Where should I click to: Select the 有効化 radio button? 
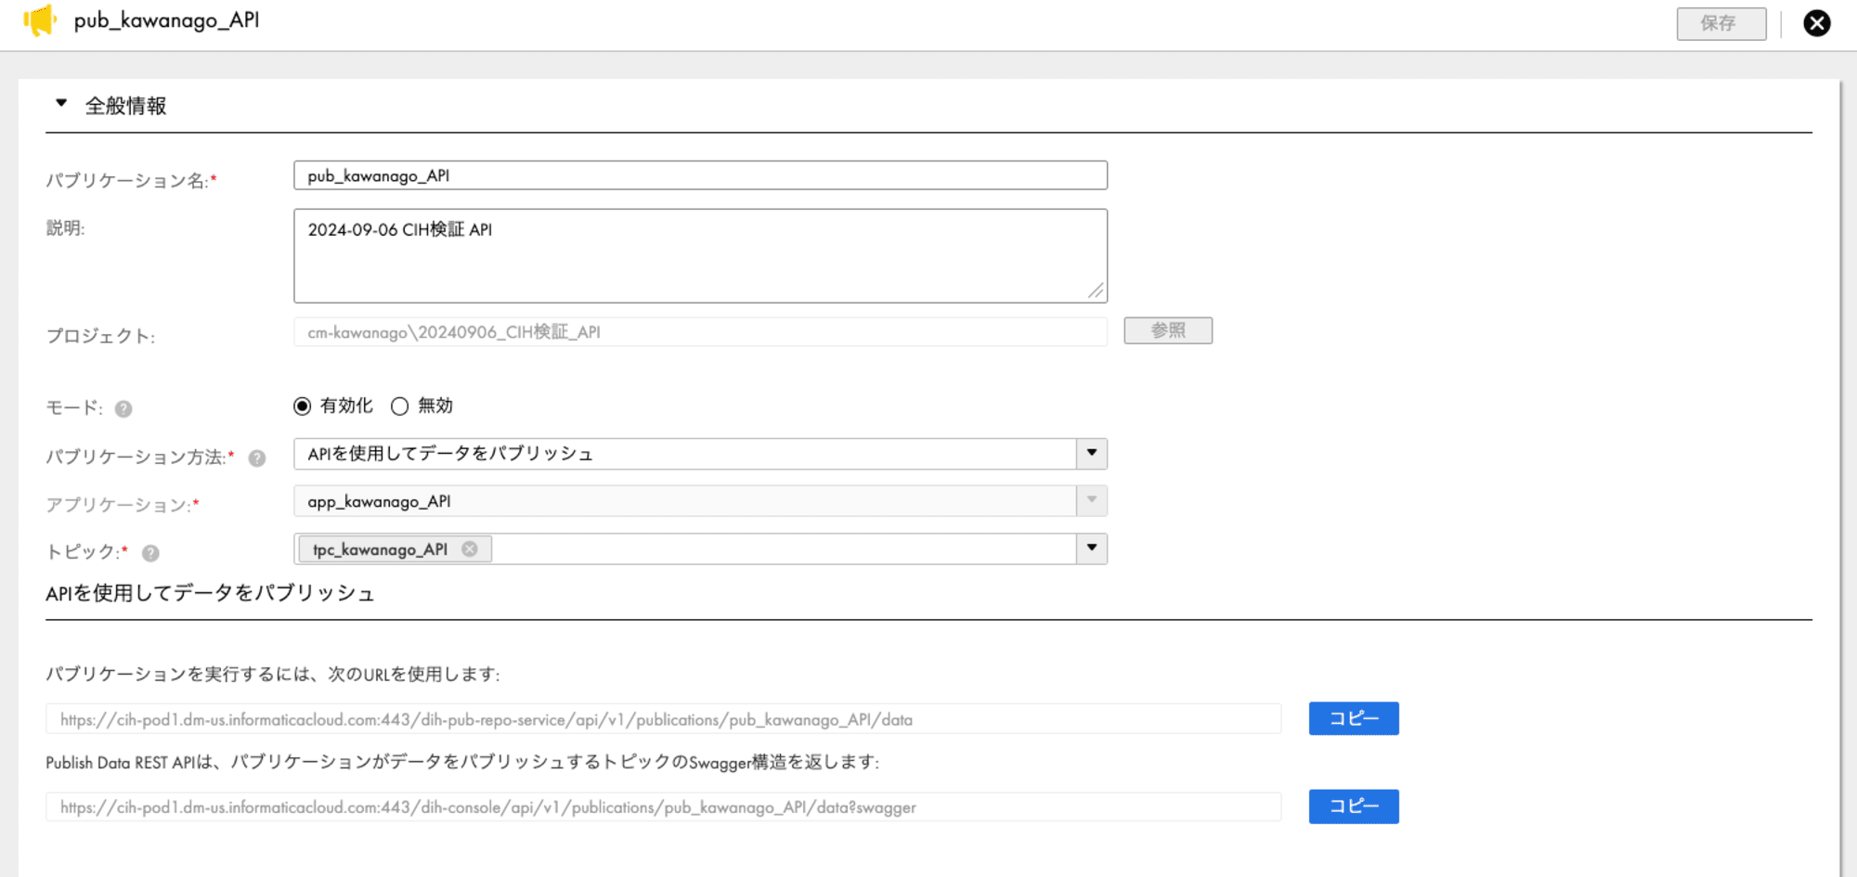[302, 406]
